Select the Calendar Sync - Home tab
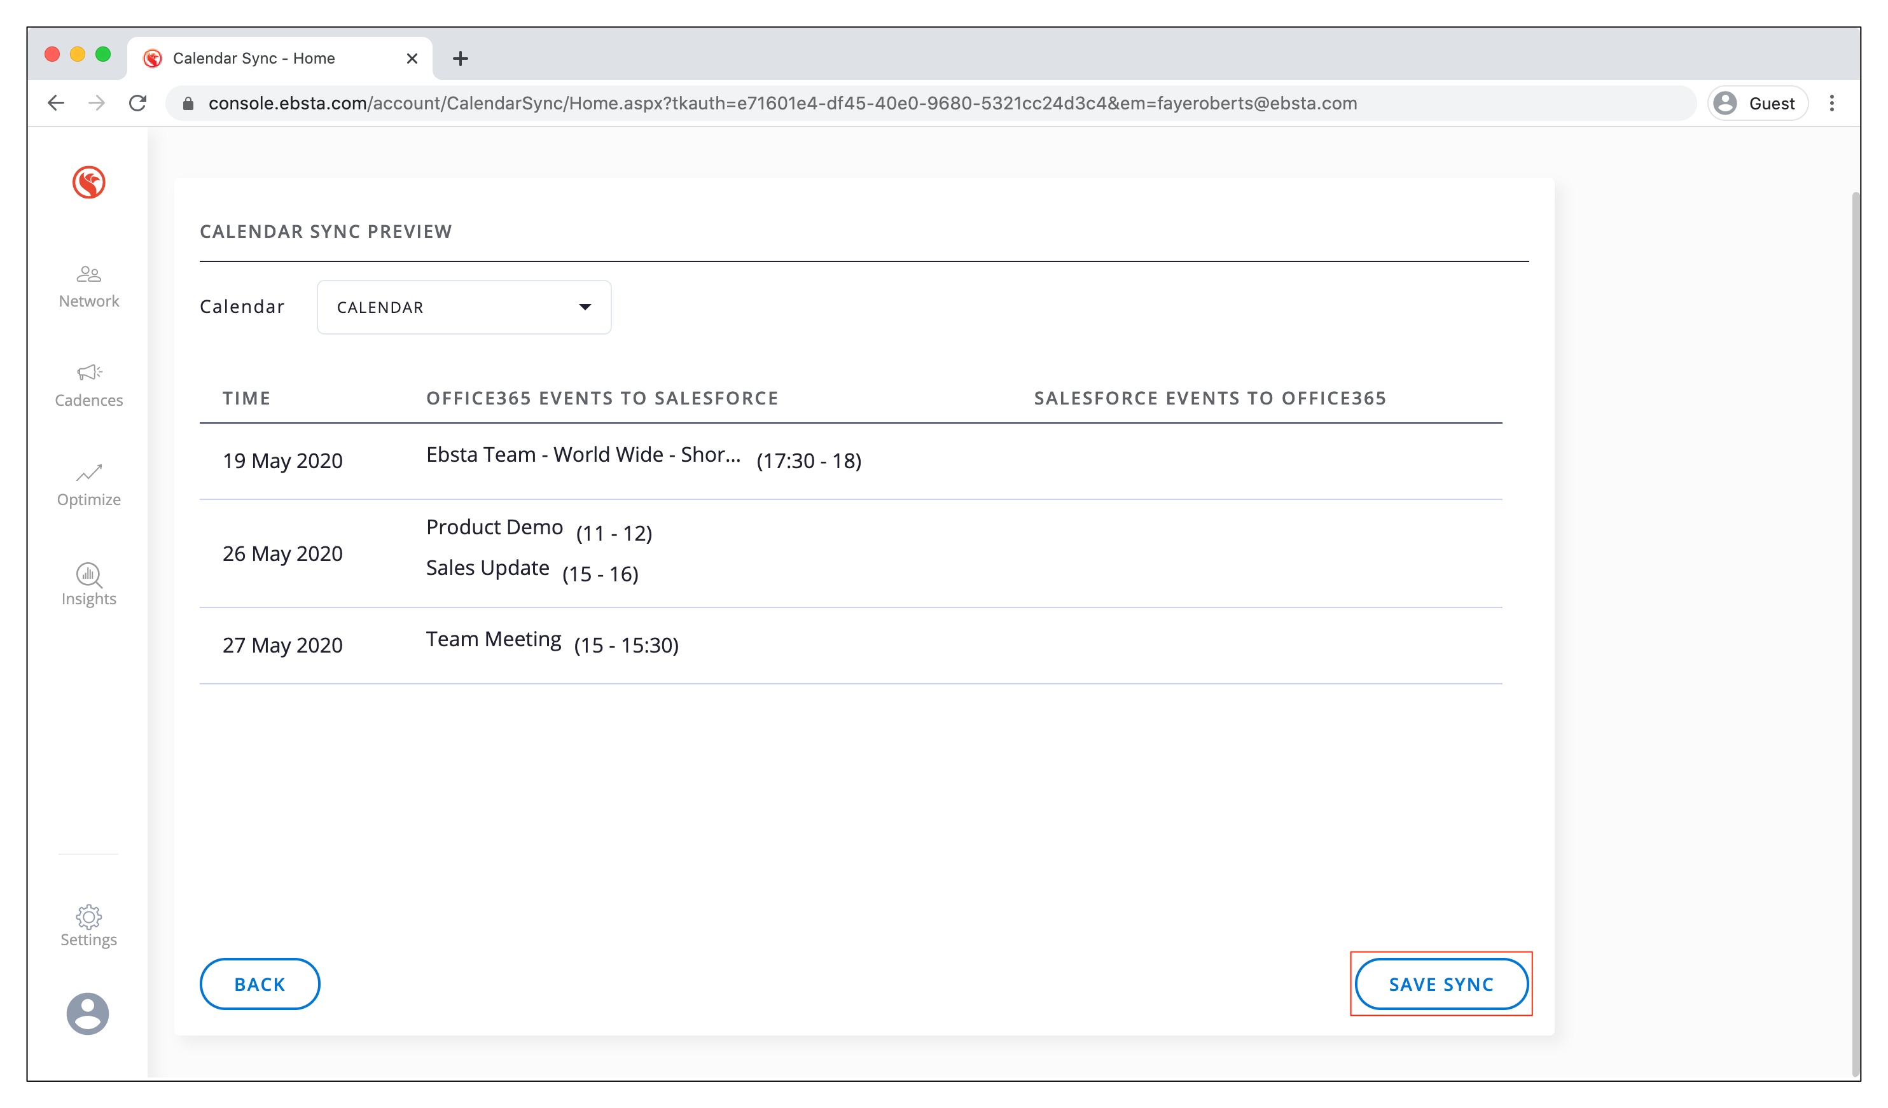The width and height of the screenshot is (1888, 1108). (x=254, y=59)
